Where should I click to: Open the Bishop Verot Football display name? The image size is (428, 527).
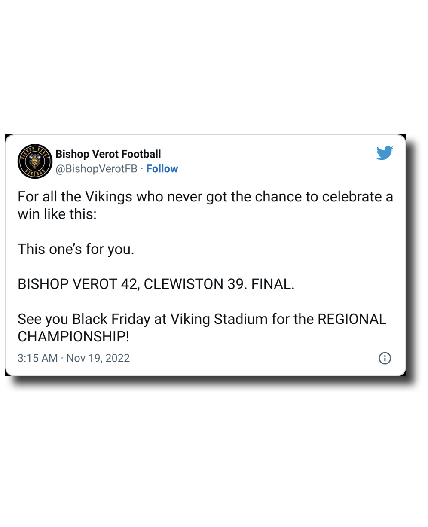point(108,154)
